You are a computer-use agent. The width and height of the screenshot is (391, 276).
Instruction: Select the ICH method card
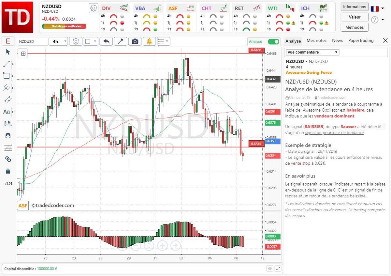tap(314, 18)
